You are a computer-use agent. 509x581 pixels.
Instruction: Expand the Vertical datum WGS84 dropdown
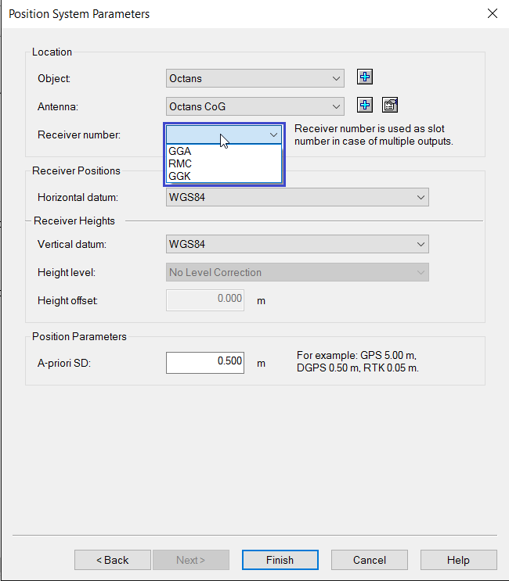click(298, 244)
